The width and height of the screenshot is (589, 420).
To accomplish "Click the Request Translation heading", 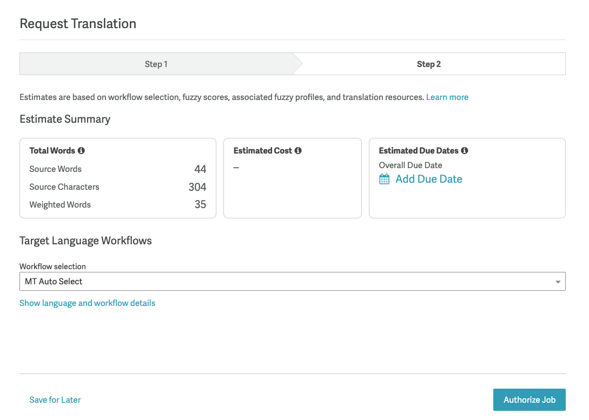I will pos(78,24).
